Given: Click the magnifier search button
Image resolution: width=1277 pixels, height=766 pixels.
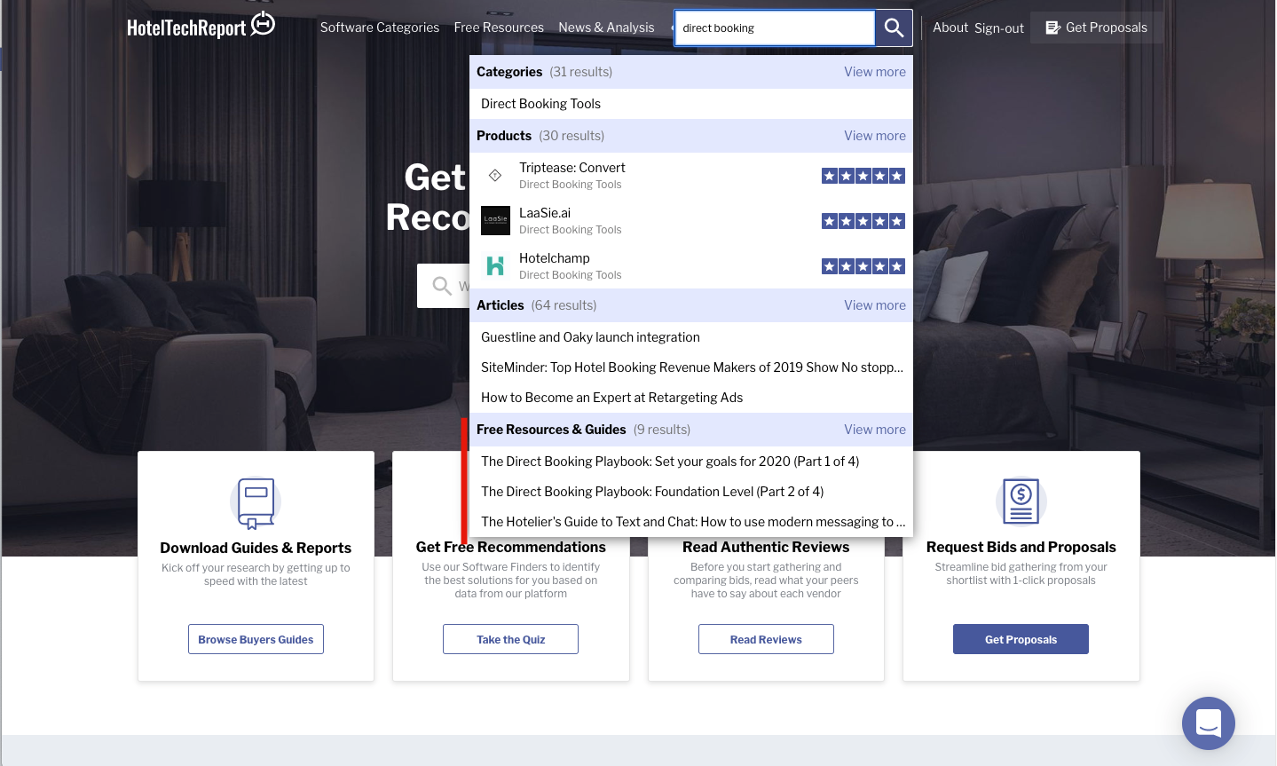Looking at the screenshot, I should (x=894, y=28).
